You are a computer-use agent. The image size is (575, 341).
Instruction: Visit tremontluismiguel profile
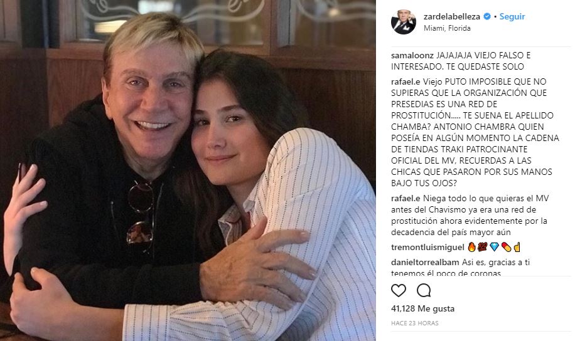(x=427, y=247)
